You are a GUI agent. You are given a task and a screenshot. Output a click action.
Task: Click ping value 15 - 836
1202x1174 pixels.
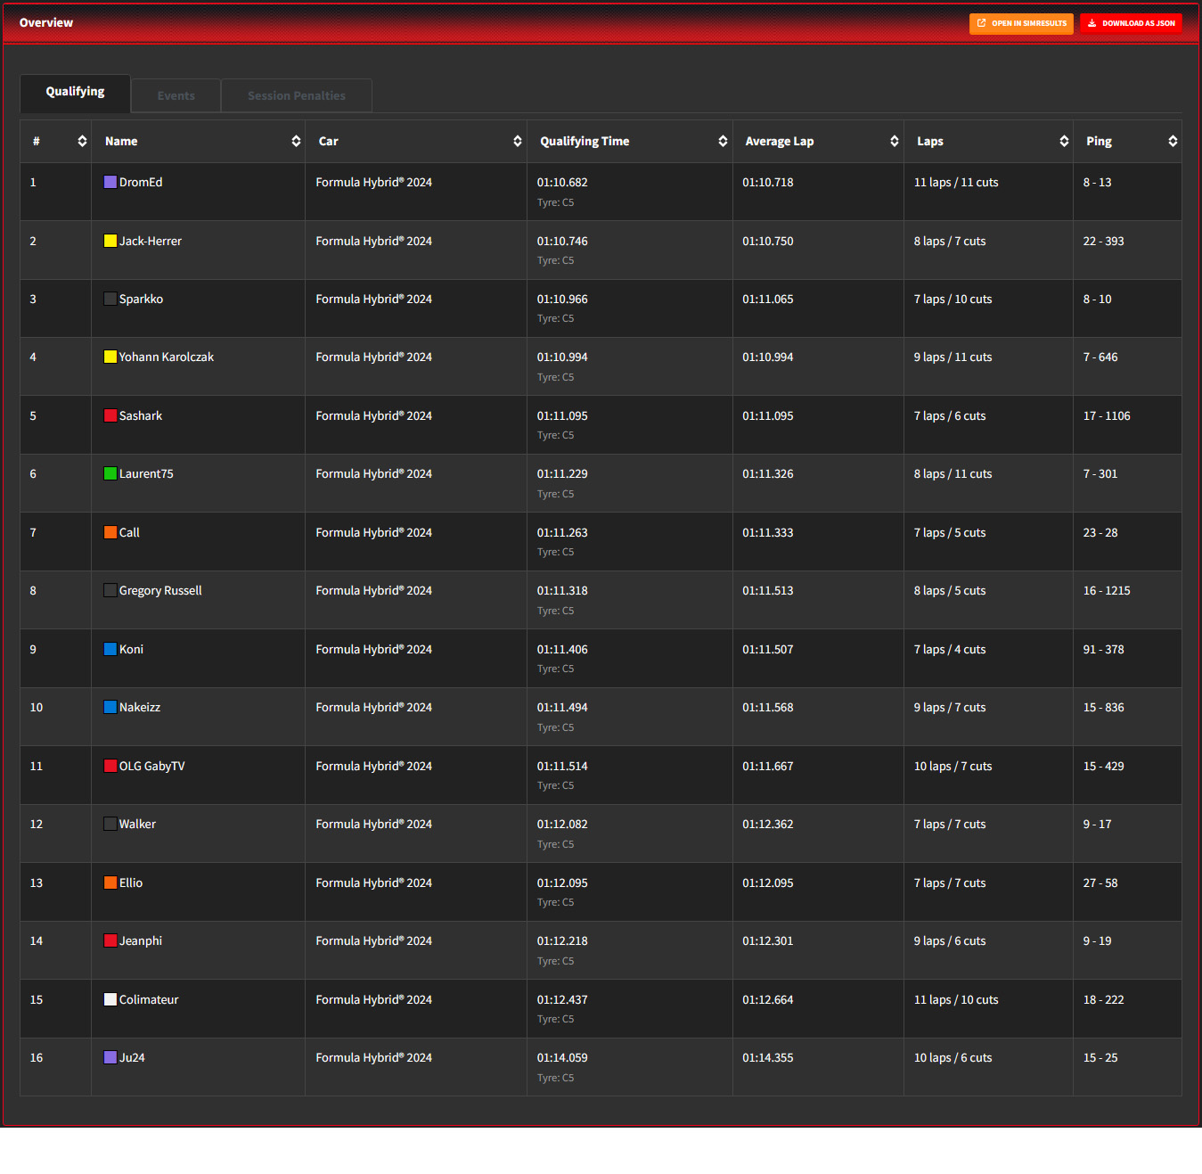coord(1103,707)
